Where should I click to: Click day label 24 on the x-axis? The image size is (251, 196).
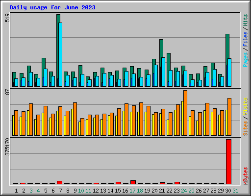[x=184, y=191]
